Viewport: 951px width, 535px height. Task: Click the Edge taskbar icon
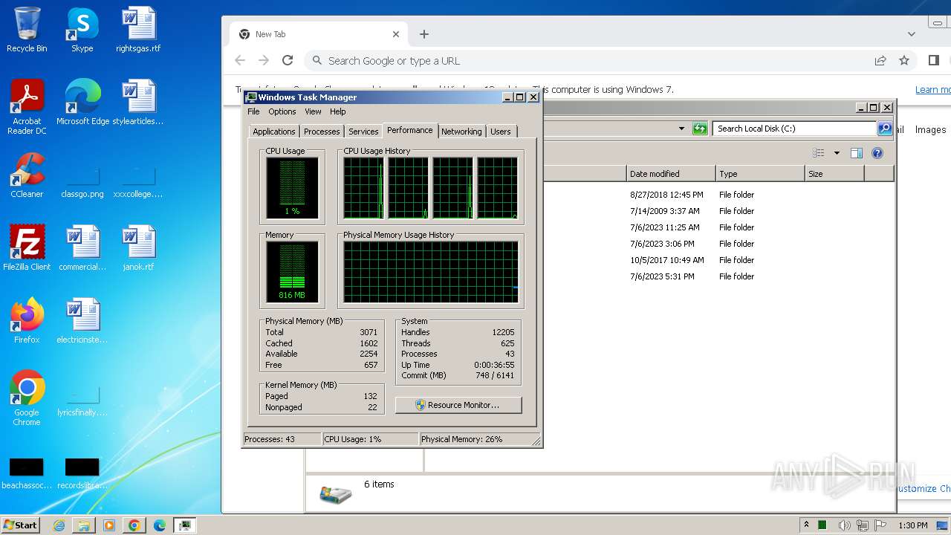point(160,525)
